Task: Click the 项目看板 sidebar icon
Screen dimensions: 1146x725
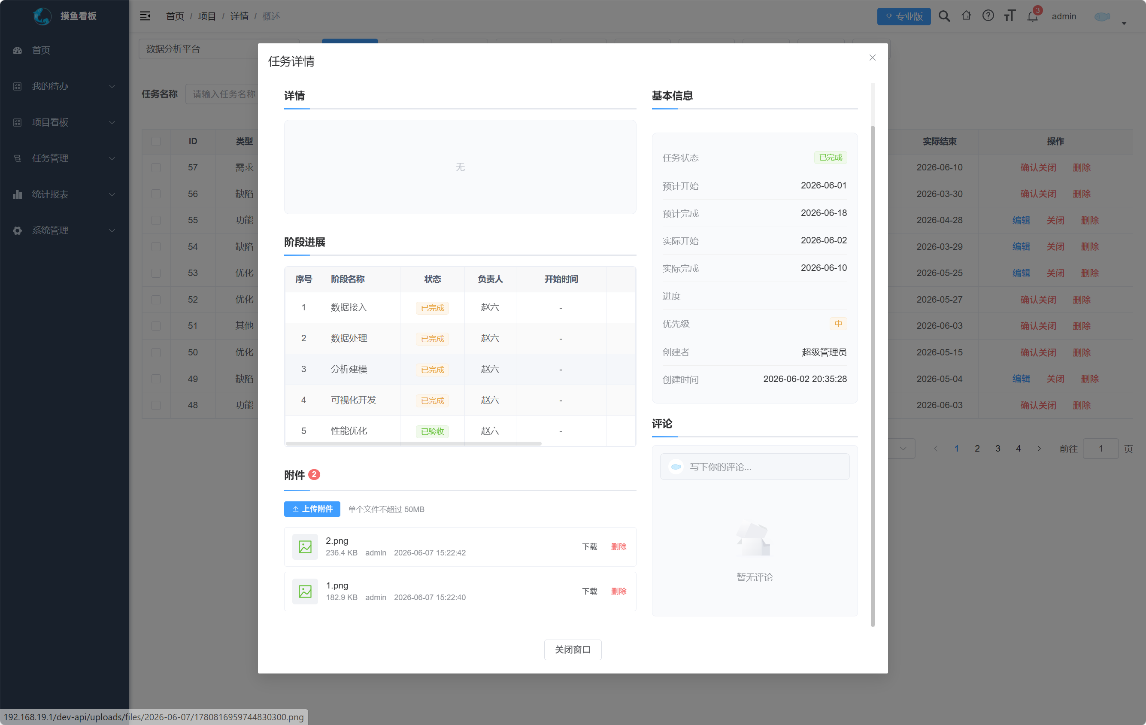Action: (x=18, y=122)
